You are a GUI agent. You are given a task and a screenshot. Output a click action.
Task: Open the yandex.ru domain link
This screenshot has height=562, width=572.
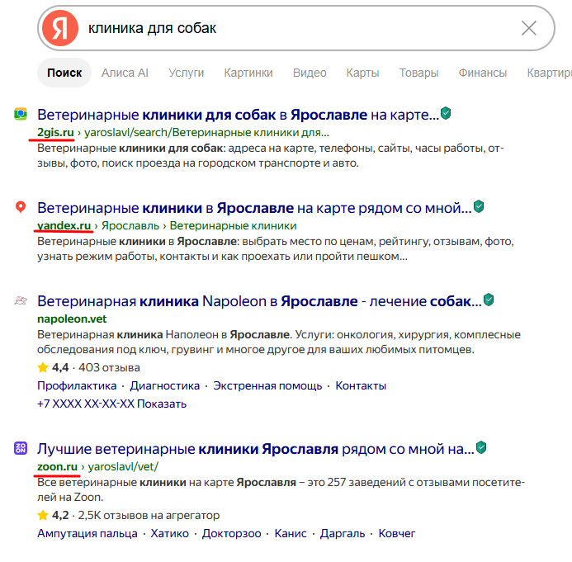click(x=64, y=226)
